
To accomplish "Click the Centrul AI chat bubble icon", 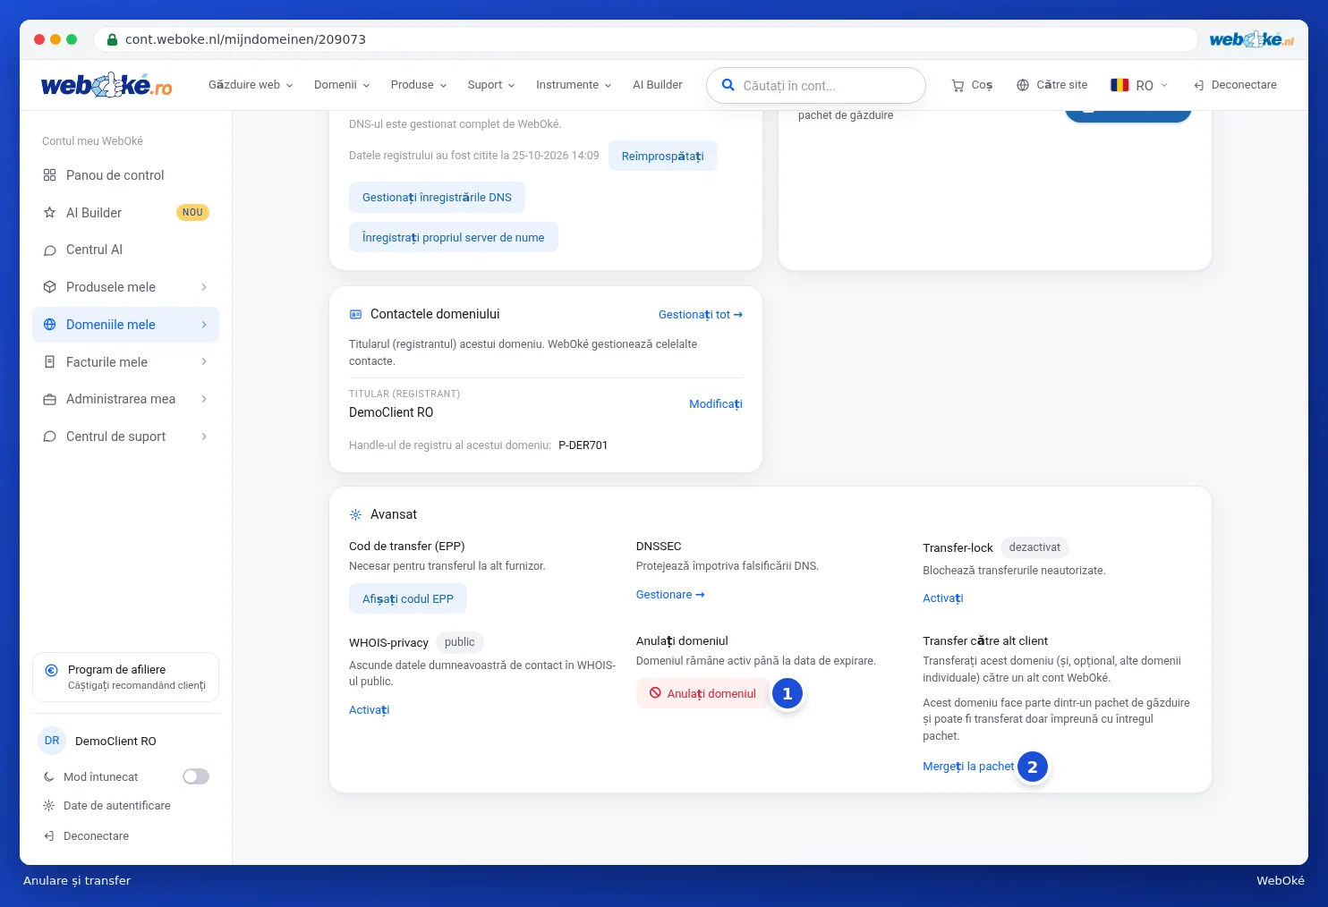I will [x=50, y=250].
